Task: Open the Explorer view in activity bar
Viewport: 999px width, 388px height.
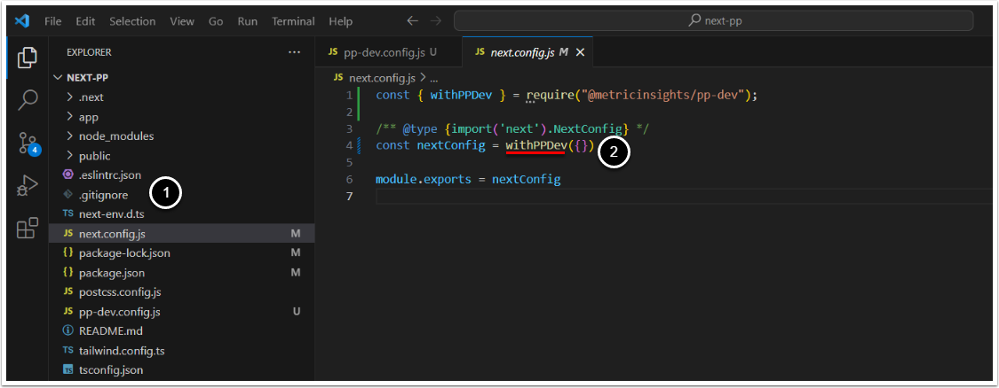Action: [28, 58]
